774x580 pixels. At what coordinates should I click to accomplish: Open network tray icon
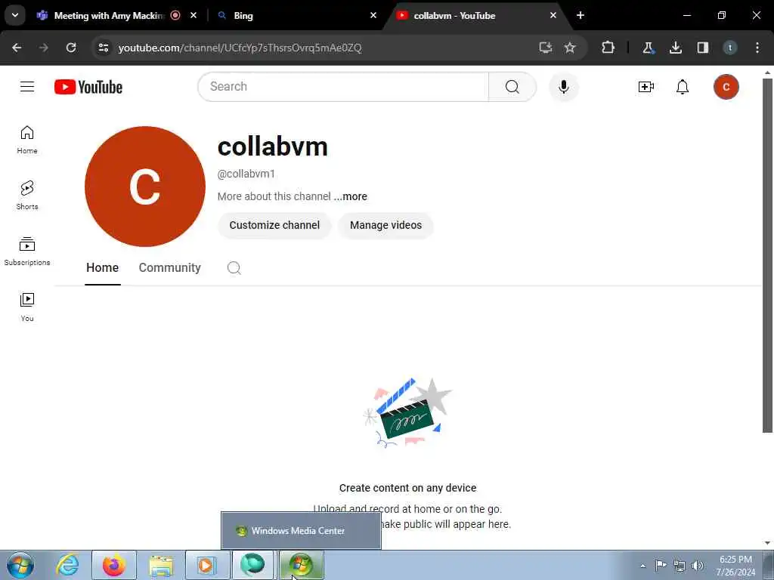click(x=680, y=566)
